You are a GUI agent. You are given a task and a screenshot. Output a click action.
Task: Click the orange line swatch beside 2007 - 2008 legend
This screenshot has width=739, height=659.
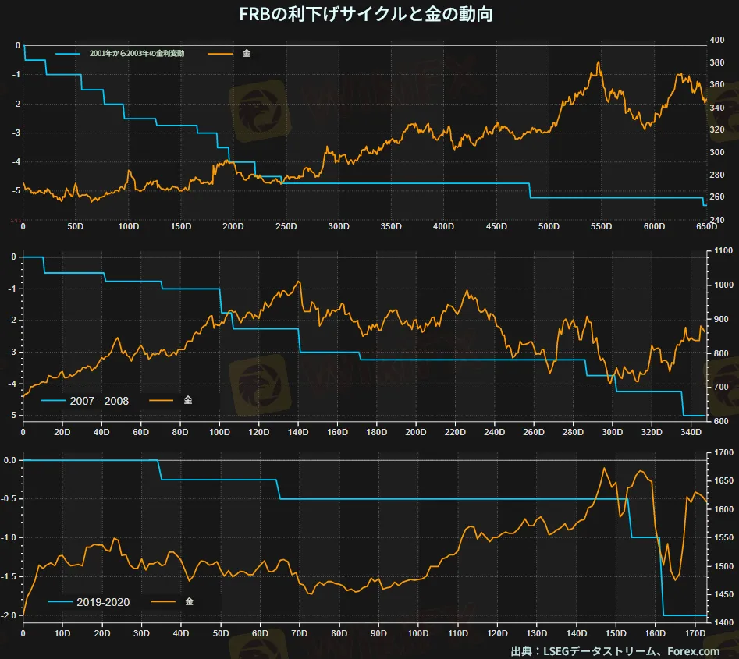pos(163,400)
